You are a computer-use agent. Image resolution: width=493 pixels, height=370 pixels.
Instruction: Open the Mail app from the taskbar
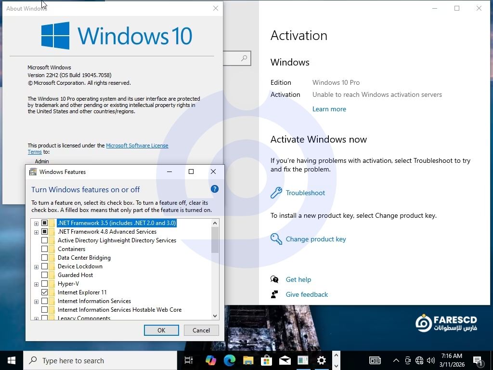pos(285,360)
